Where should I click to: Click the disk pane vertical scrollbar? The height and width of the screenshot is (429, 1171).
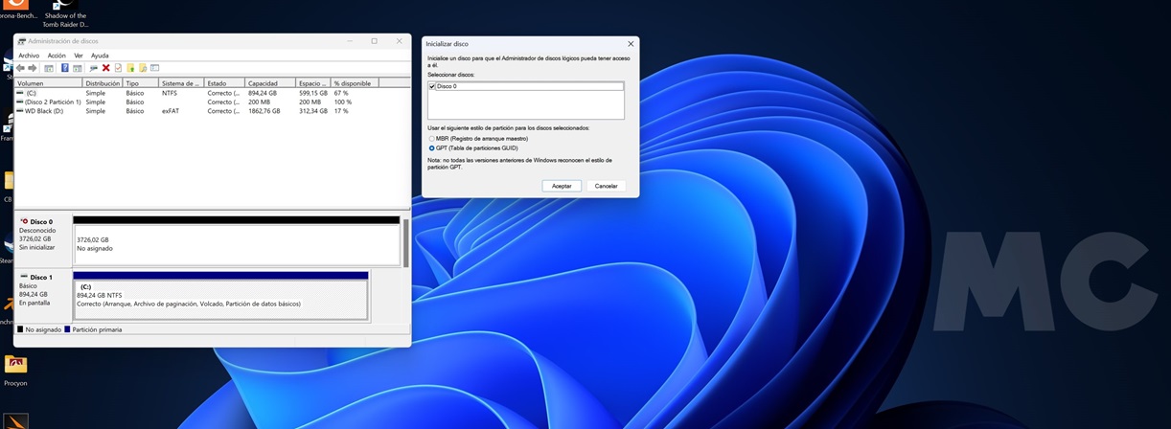405,243
